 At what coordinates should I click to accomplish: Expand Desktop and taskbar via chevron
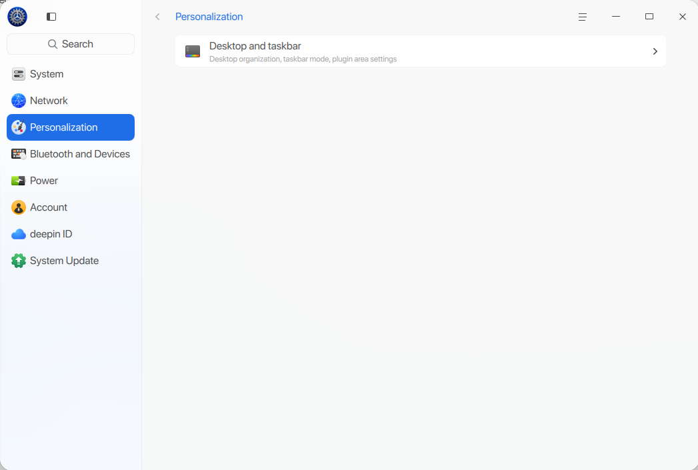tap(655, 51)
